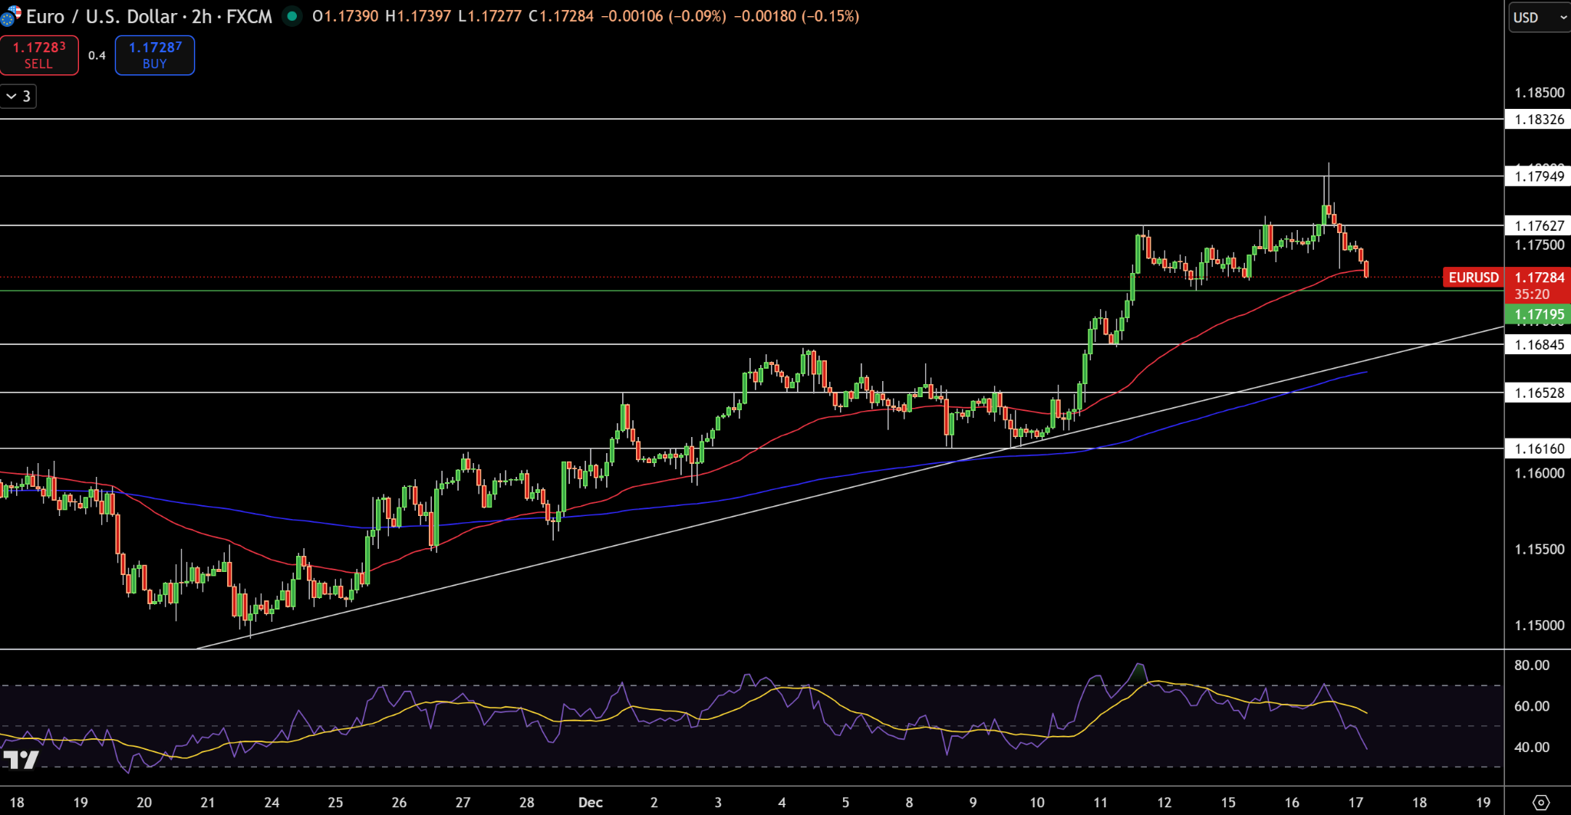Click the EUR/USD currency pair flag icon
The height and width of the screenshot is (815, 1571).
coord(11,15)
